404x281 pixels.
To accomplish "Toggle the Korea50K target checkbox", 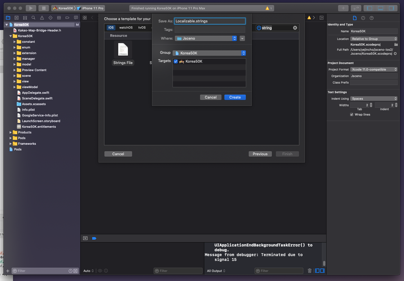I will pyautogui.click(x=176, y=61).
